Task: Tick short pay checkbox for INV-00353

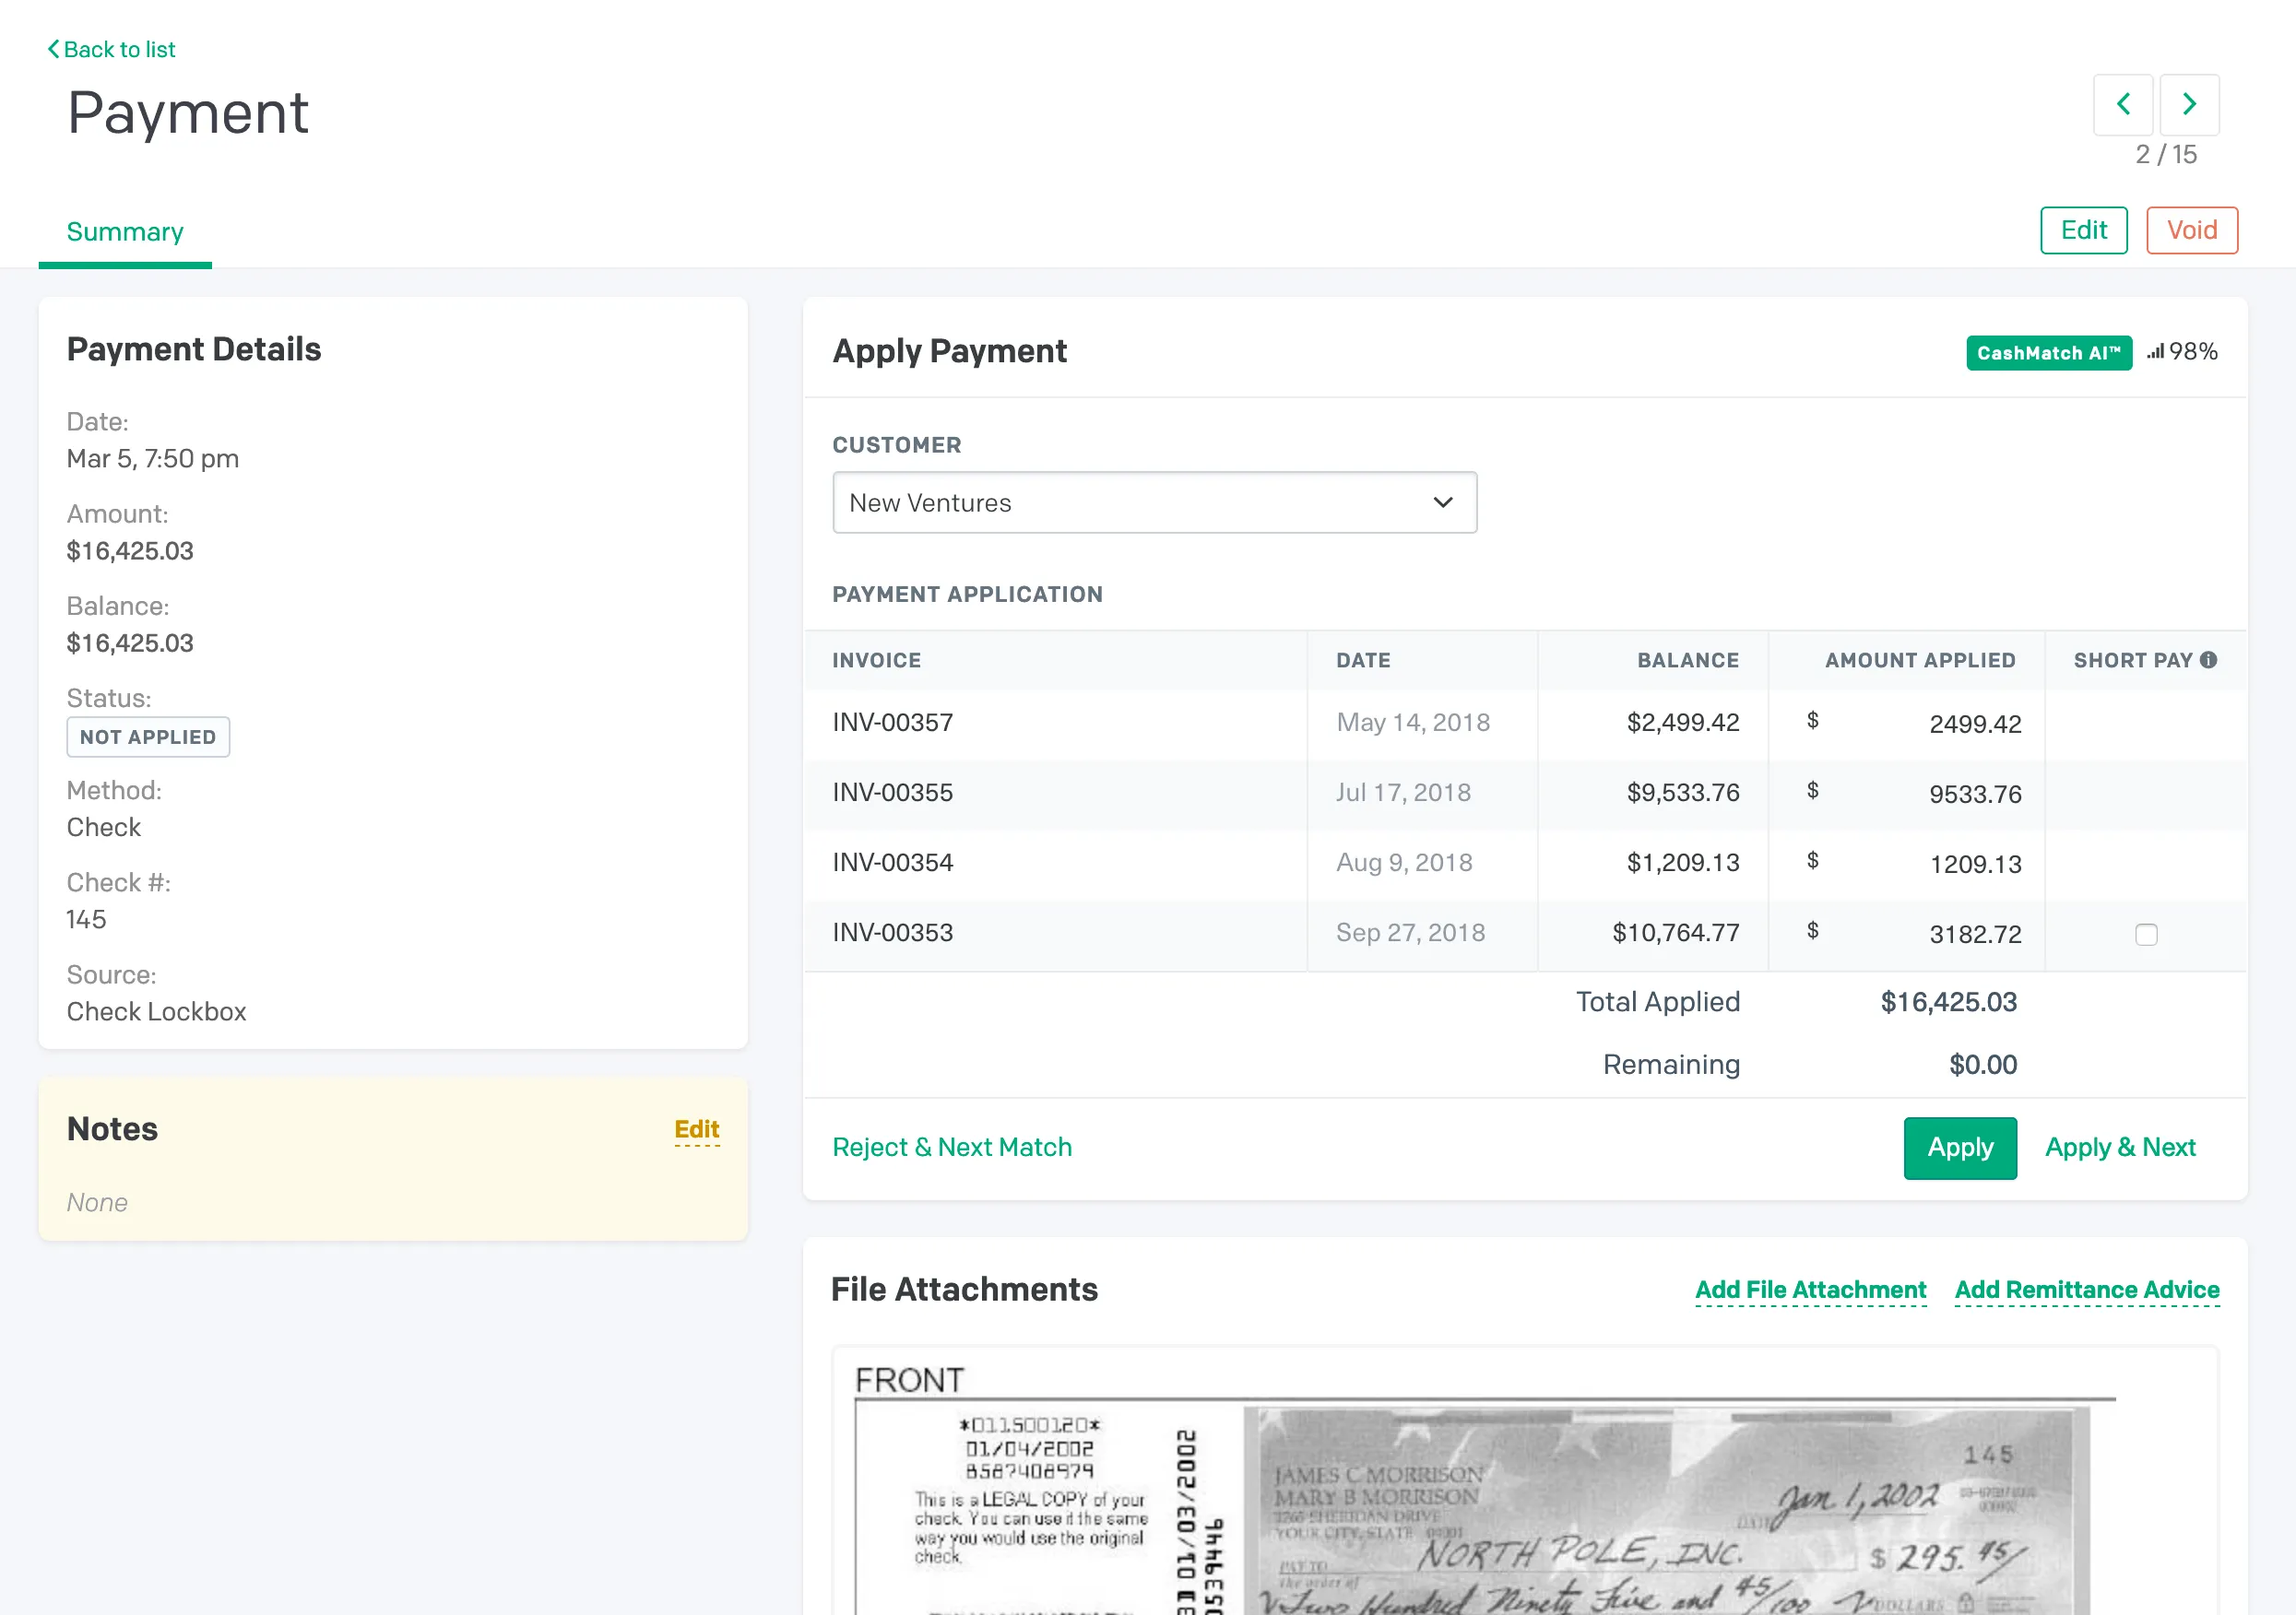Action: point(2146,934)
